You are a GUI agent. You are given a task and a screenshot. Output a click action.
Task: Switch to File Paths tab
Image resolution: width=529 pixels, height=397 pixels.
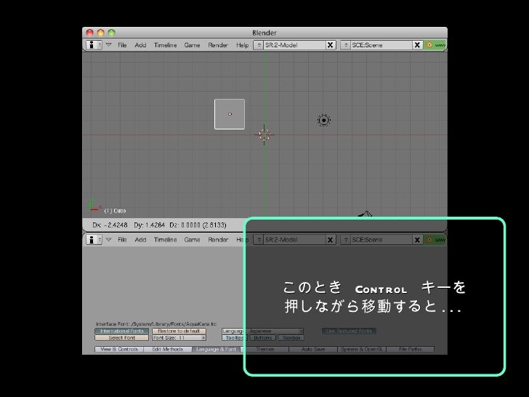pyautogui.click(x=411, y=349)
